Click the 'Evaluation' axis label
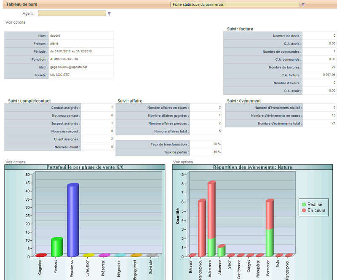 [87, 268]
